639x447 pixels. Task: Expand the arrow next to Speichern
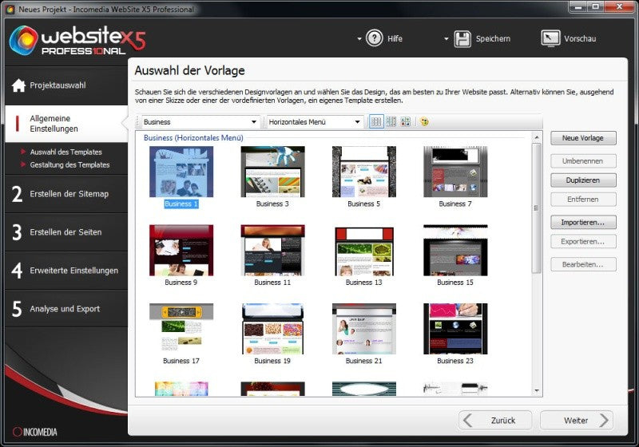tap(447, 39)
